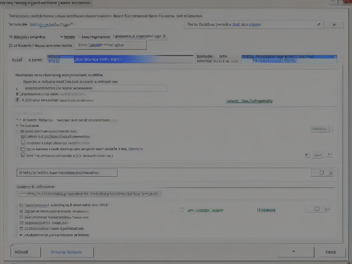Click the small icon button left of the mid-right trio
Screen dimensions: 352x264
[307, 155]
